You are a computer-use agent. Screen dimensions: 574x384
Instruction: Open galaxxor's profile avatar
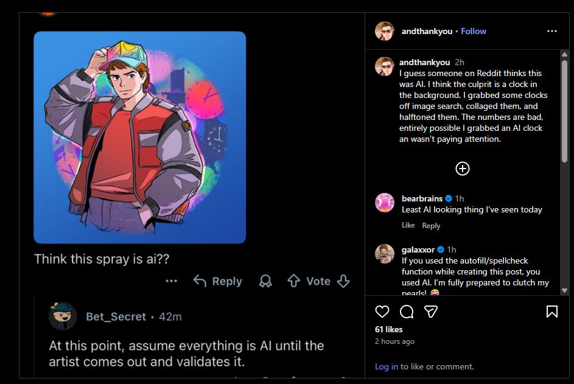pyautogui.click(x=385, y=254)
